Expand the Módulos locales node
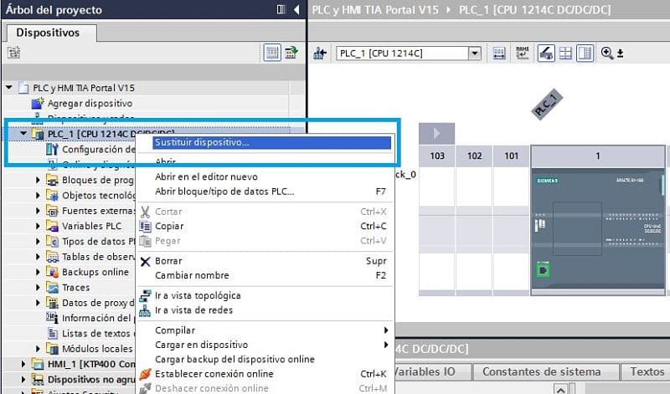670x394 pixels. [38, 349]
